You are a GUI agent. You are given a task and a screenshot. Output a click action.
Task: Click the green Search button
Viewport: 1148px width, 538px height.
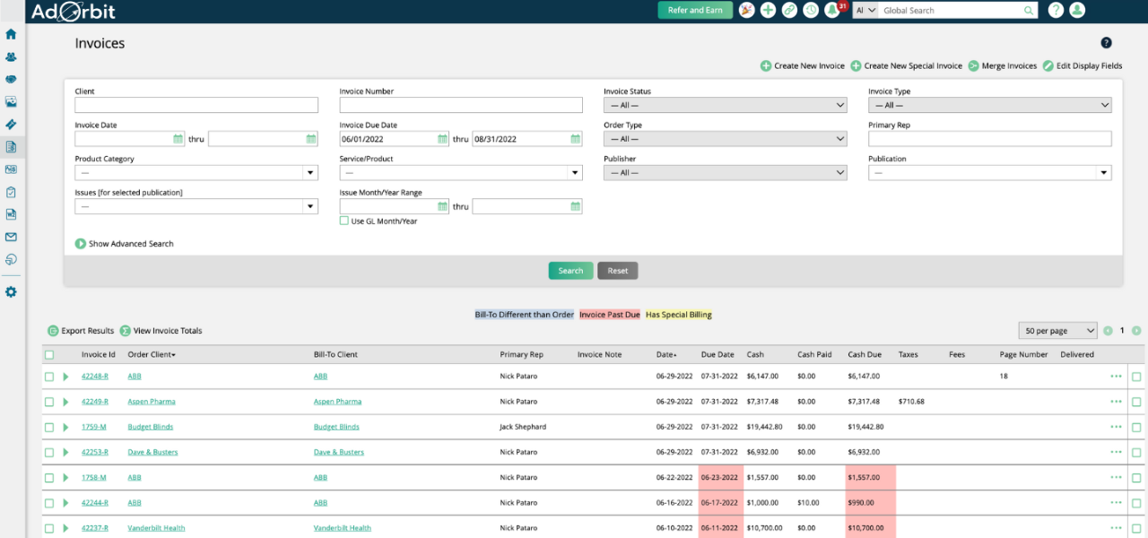[570, 271]
